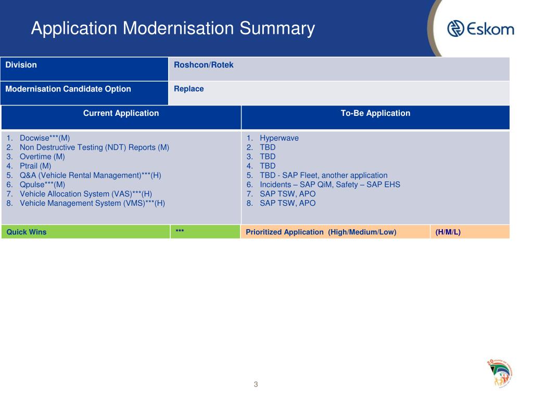
Task: Click the Division header cell
Action: pos(84,69)
